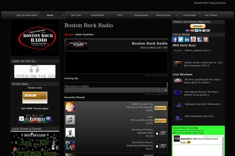Click The Fox & The Hounds artist name
Viewport: 235px width, 156px height.
(x=139, y=107)
